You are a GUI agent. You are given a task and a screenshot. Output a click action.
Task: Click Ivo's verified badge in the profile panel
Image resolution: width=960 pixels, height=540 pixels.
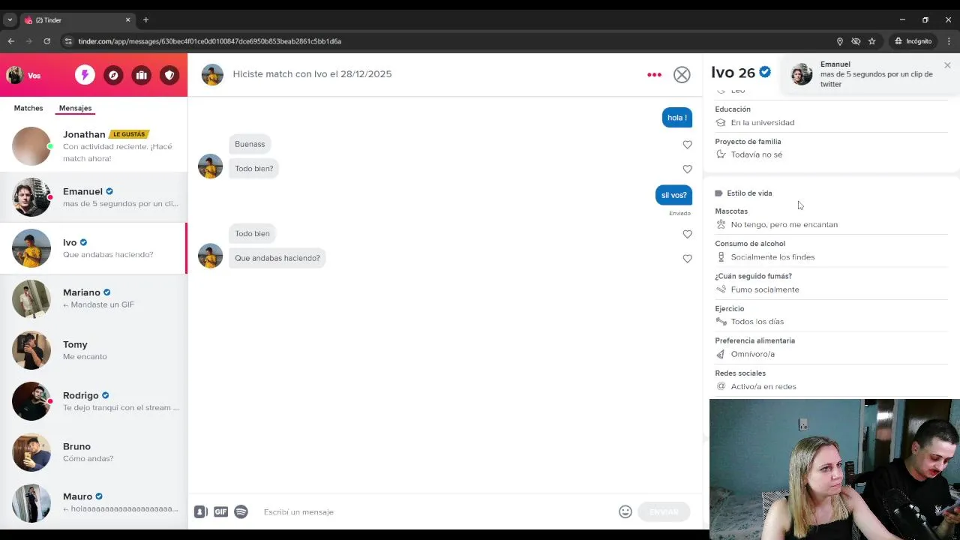click(765, 72)
